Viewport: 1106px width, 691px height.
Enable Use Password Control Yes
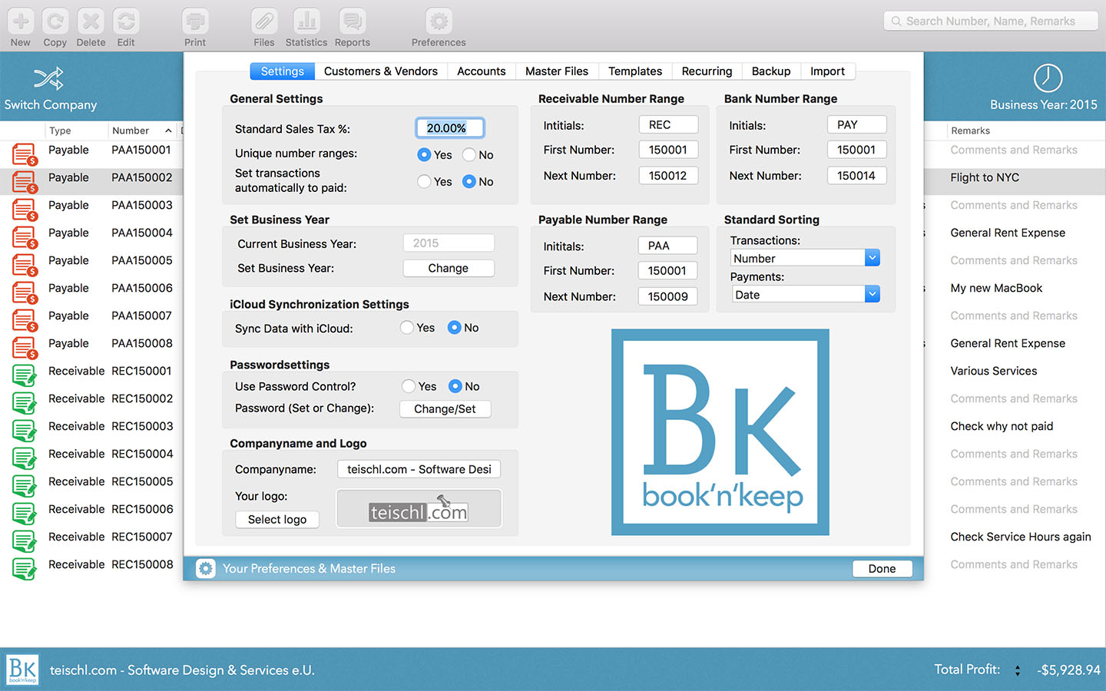(x=409, y=386)
